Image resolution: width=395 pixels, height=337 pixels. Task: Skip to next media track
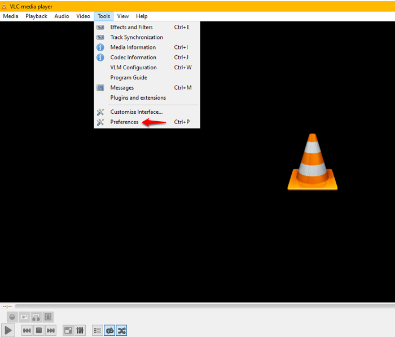tap(51, 330)
